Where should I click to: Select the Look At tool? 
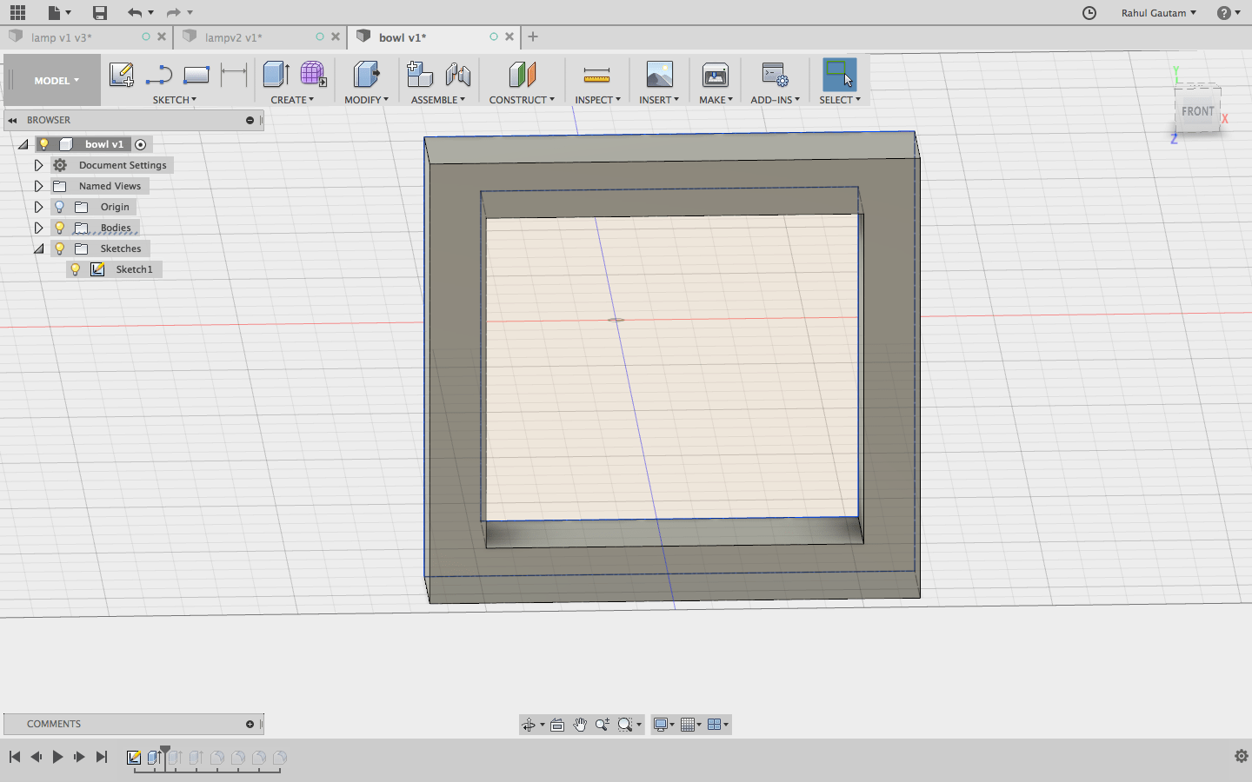coord(557,725)
